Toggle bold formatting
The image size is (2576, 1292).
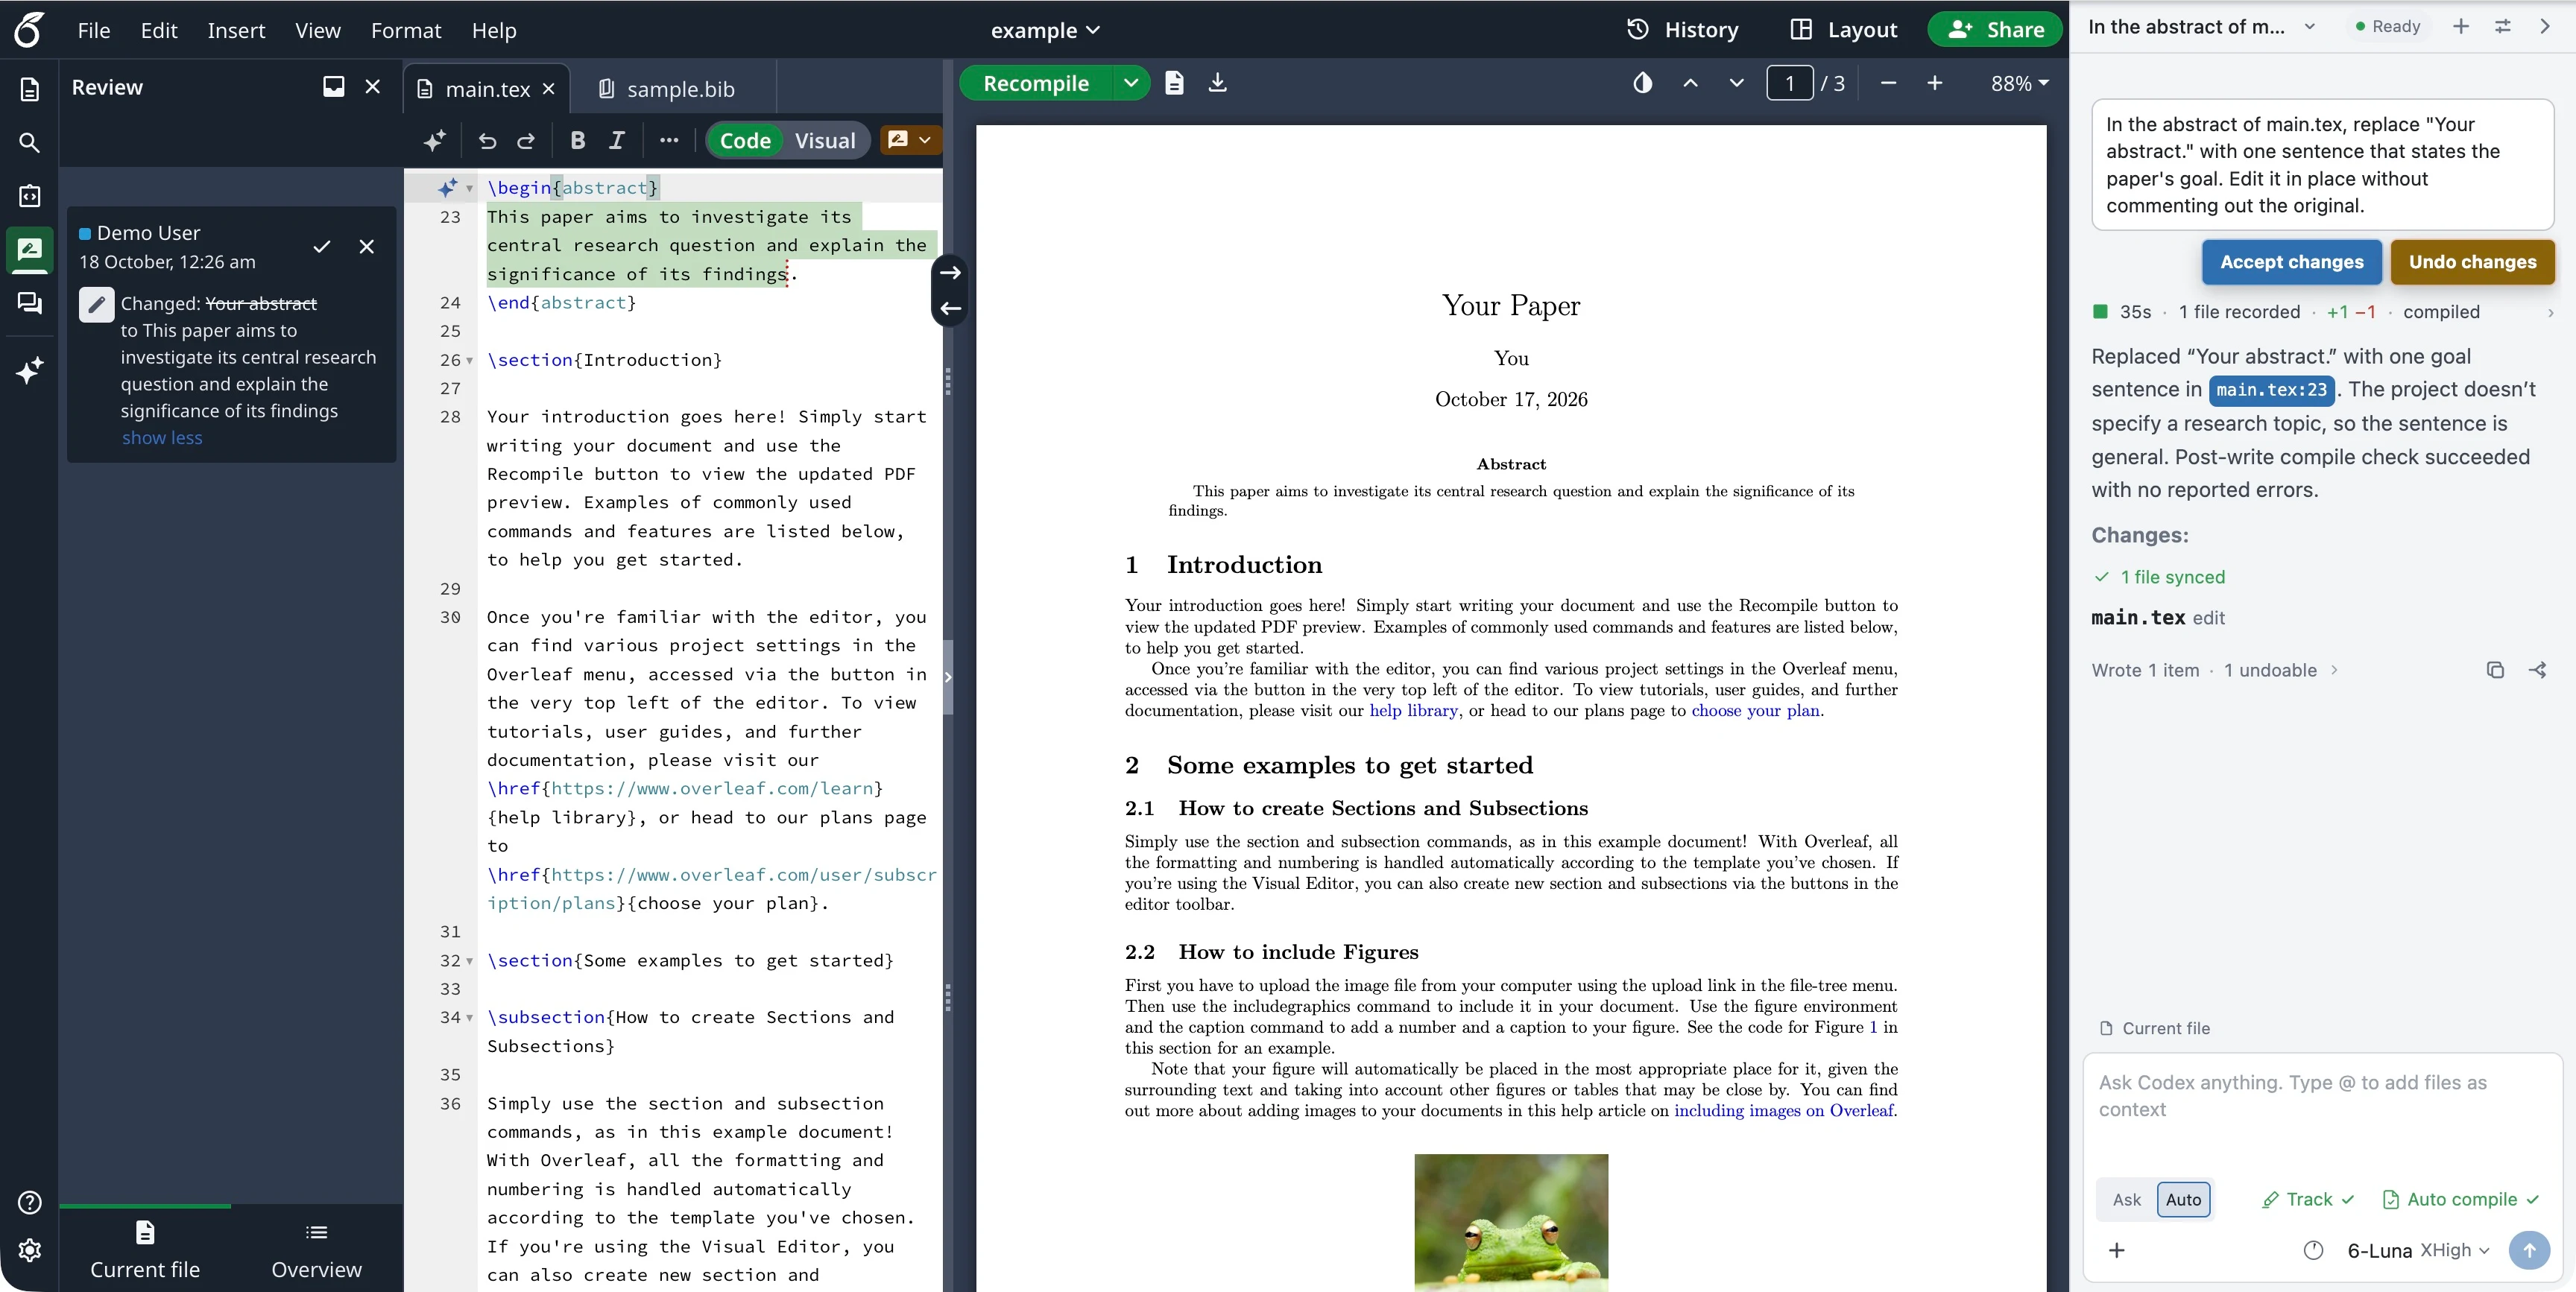tap(577, 141)
